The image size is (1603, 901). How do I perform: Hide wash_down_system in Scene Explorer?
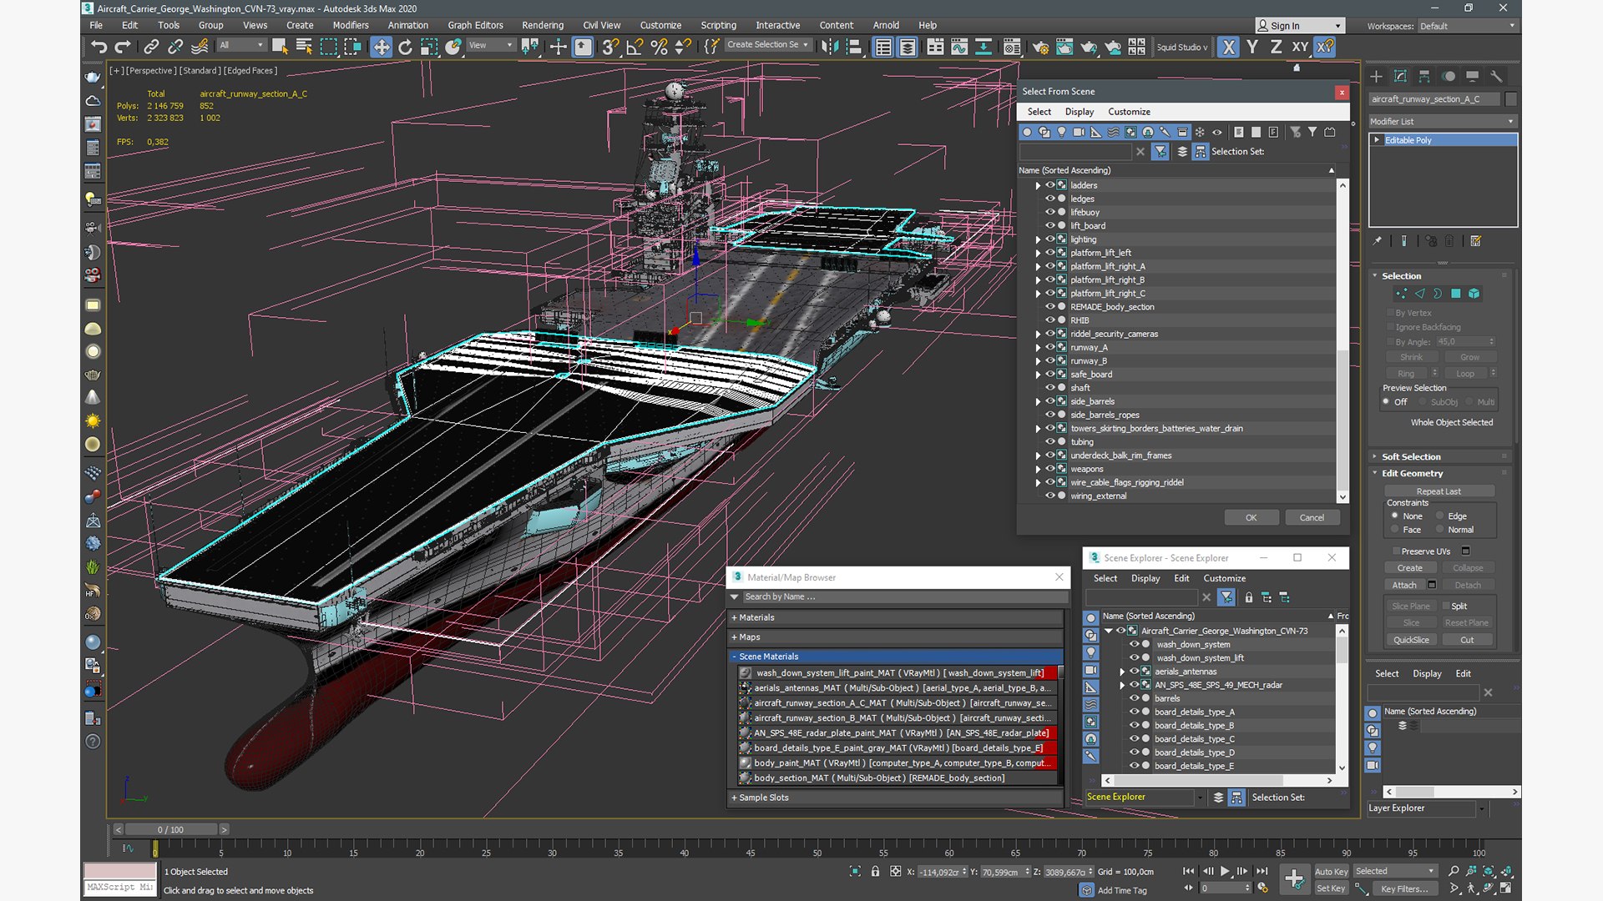1134,644
